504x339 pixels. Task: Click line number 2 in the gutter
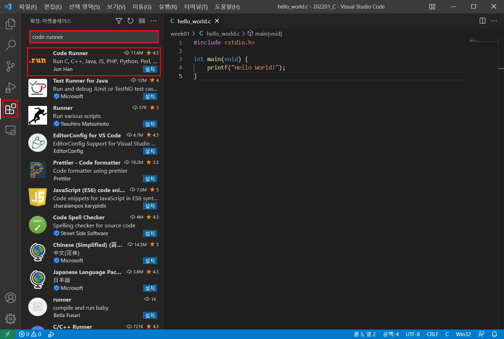point(180,51)
